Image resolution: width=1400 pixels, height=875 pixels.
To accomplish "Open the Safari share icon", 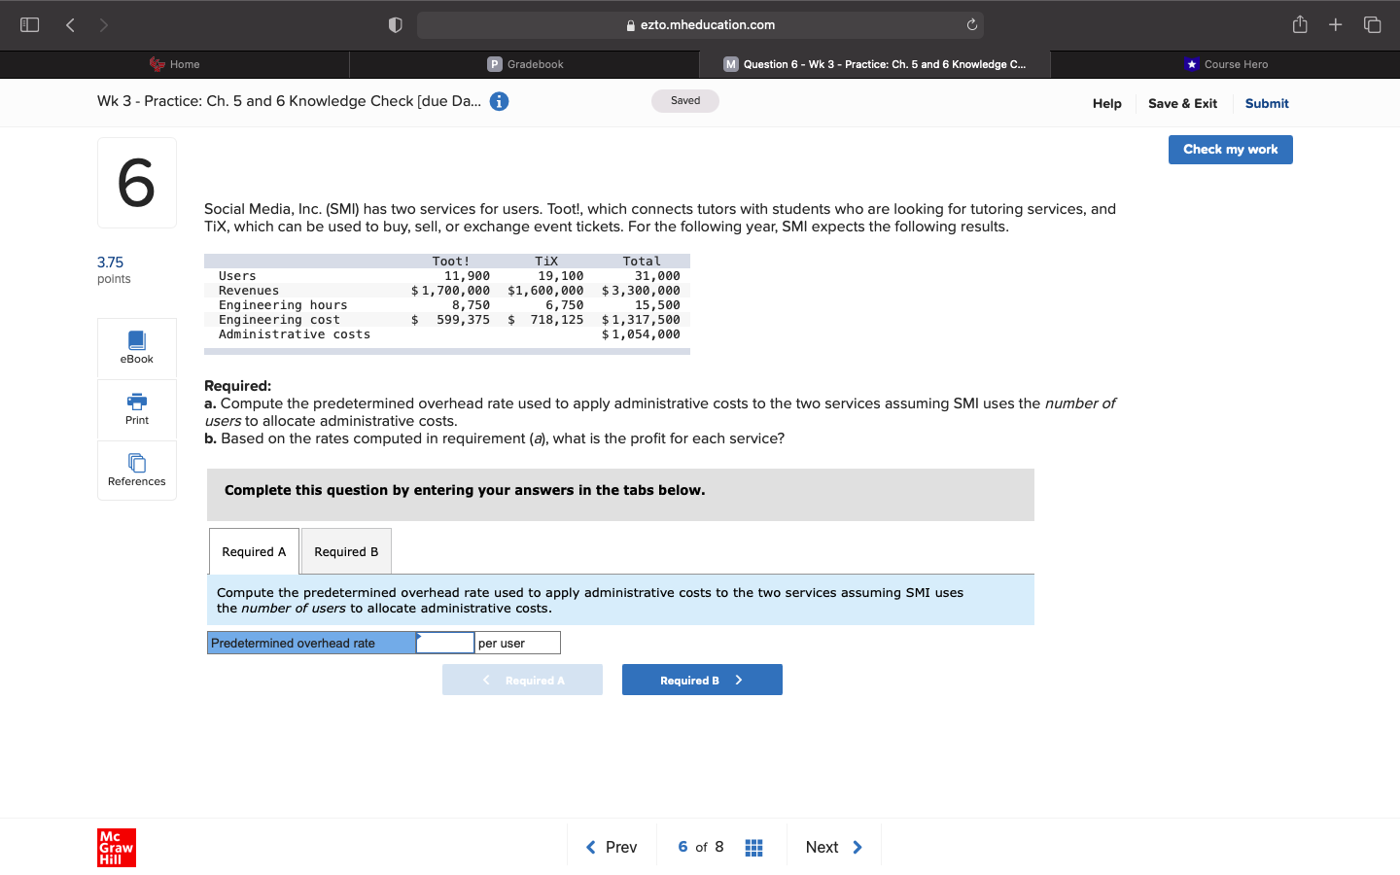I will [x=1300, y=24].
